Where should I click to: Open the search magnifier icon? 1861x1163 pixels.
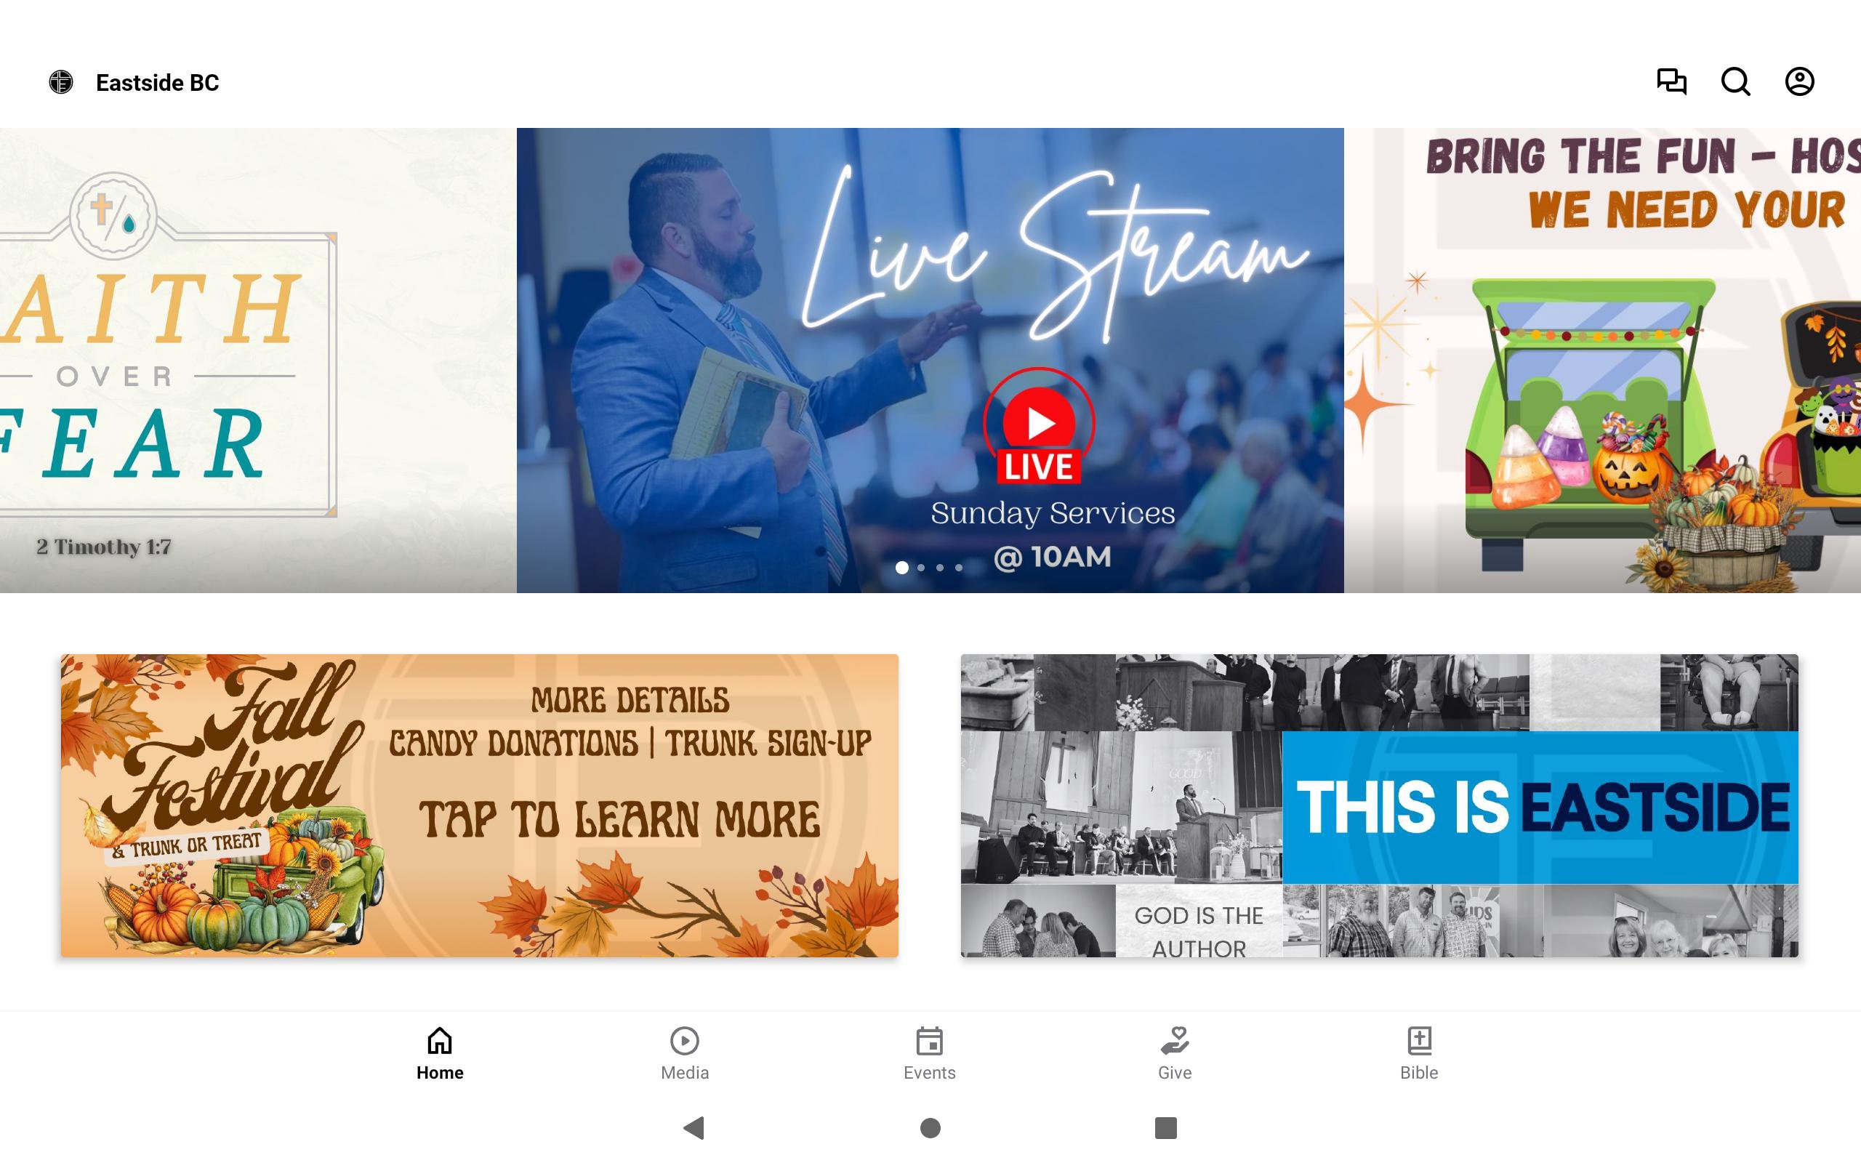pos(1735,81)
